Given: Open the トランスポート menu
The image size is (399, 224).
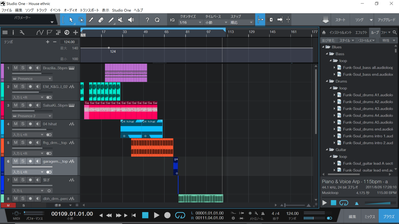Looking at the screenshot, I should point(90,10).
